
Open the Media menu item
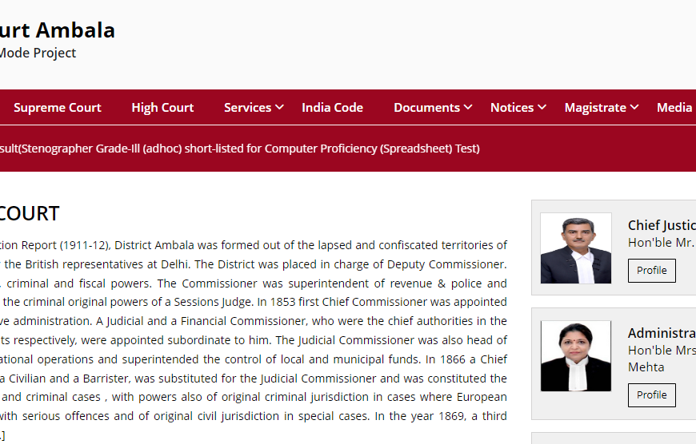click(674, 108)
